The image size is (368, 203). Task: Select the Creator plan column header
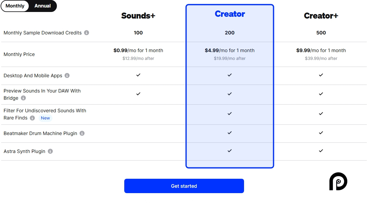tap(229, 14)
